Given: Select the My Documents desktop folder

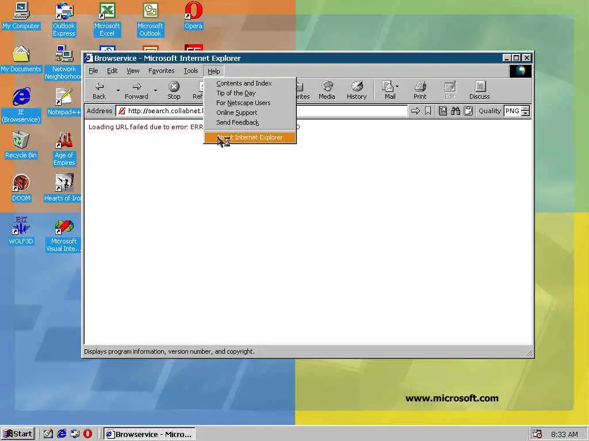Looking at the screenshot, I should 21,59.
